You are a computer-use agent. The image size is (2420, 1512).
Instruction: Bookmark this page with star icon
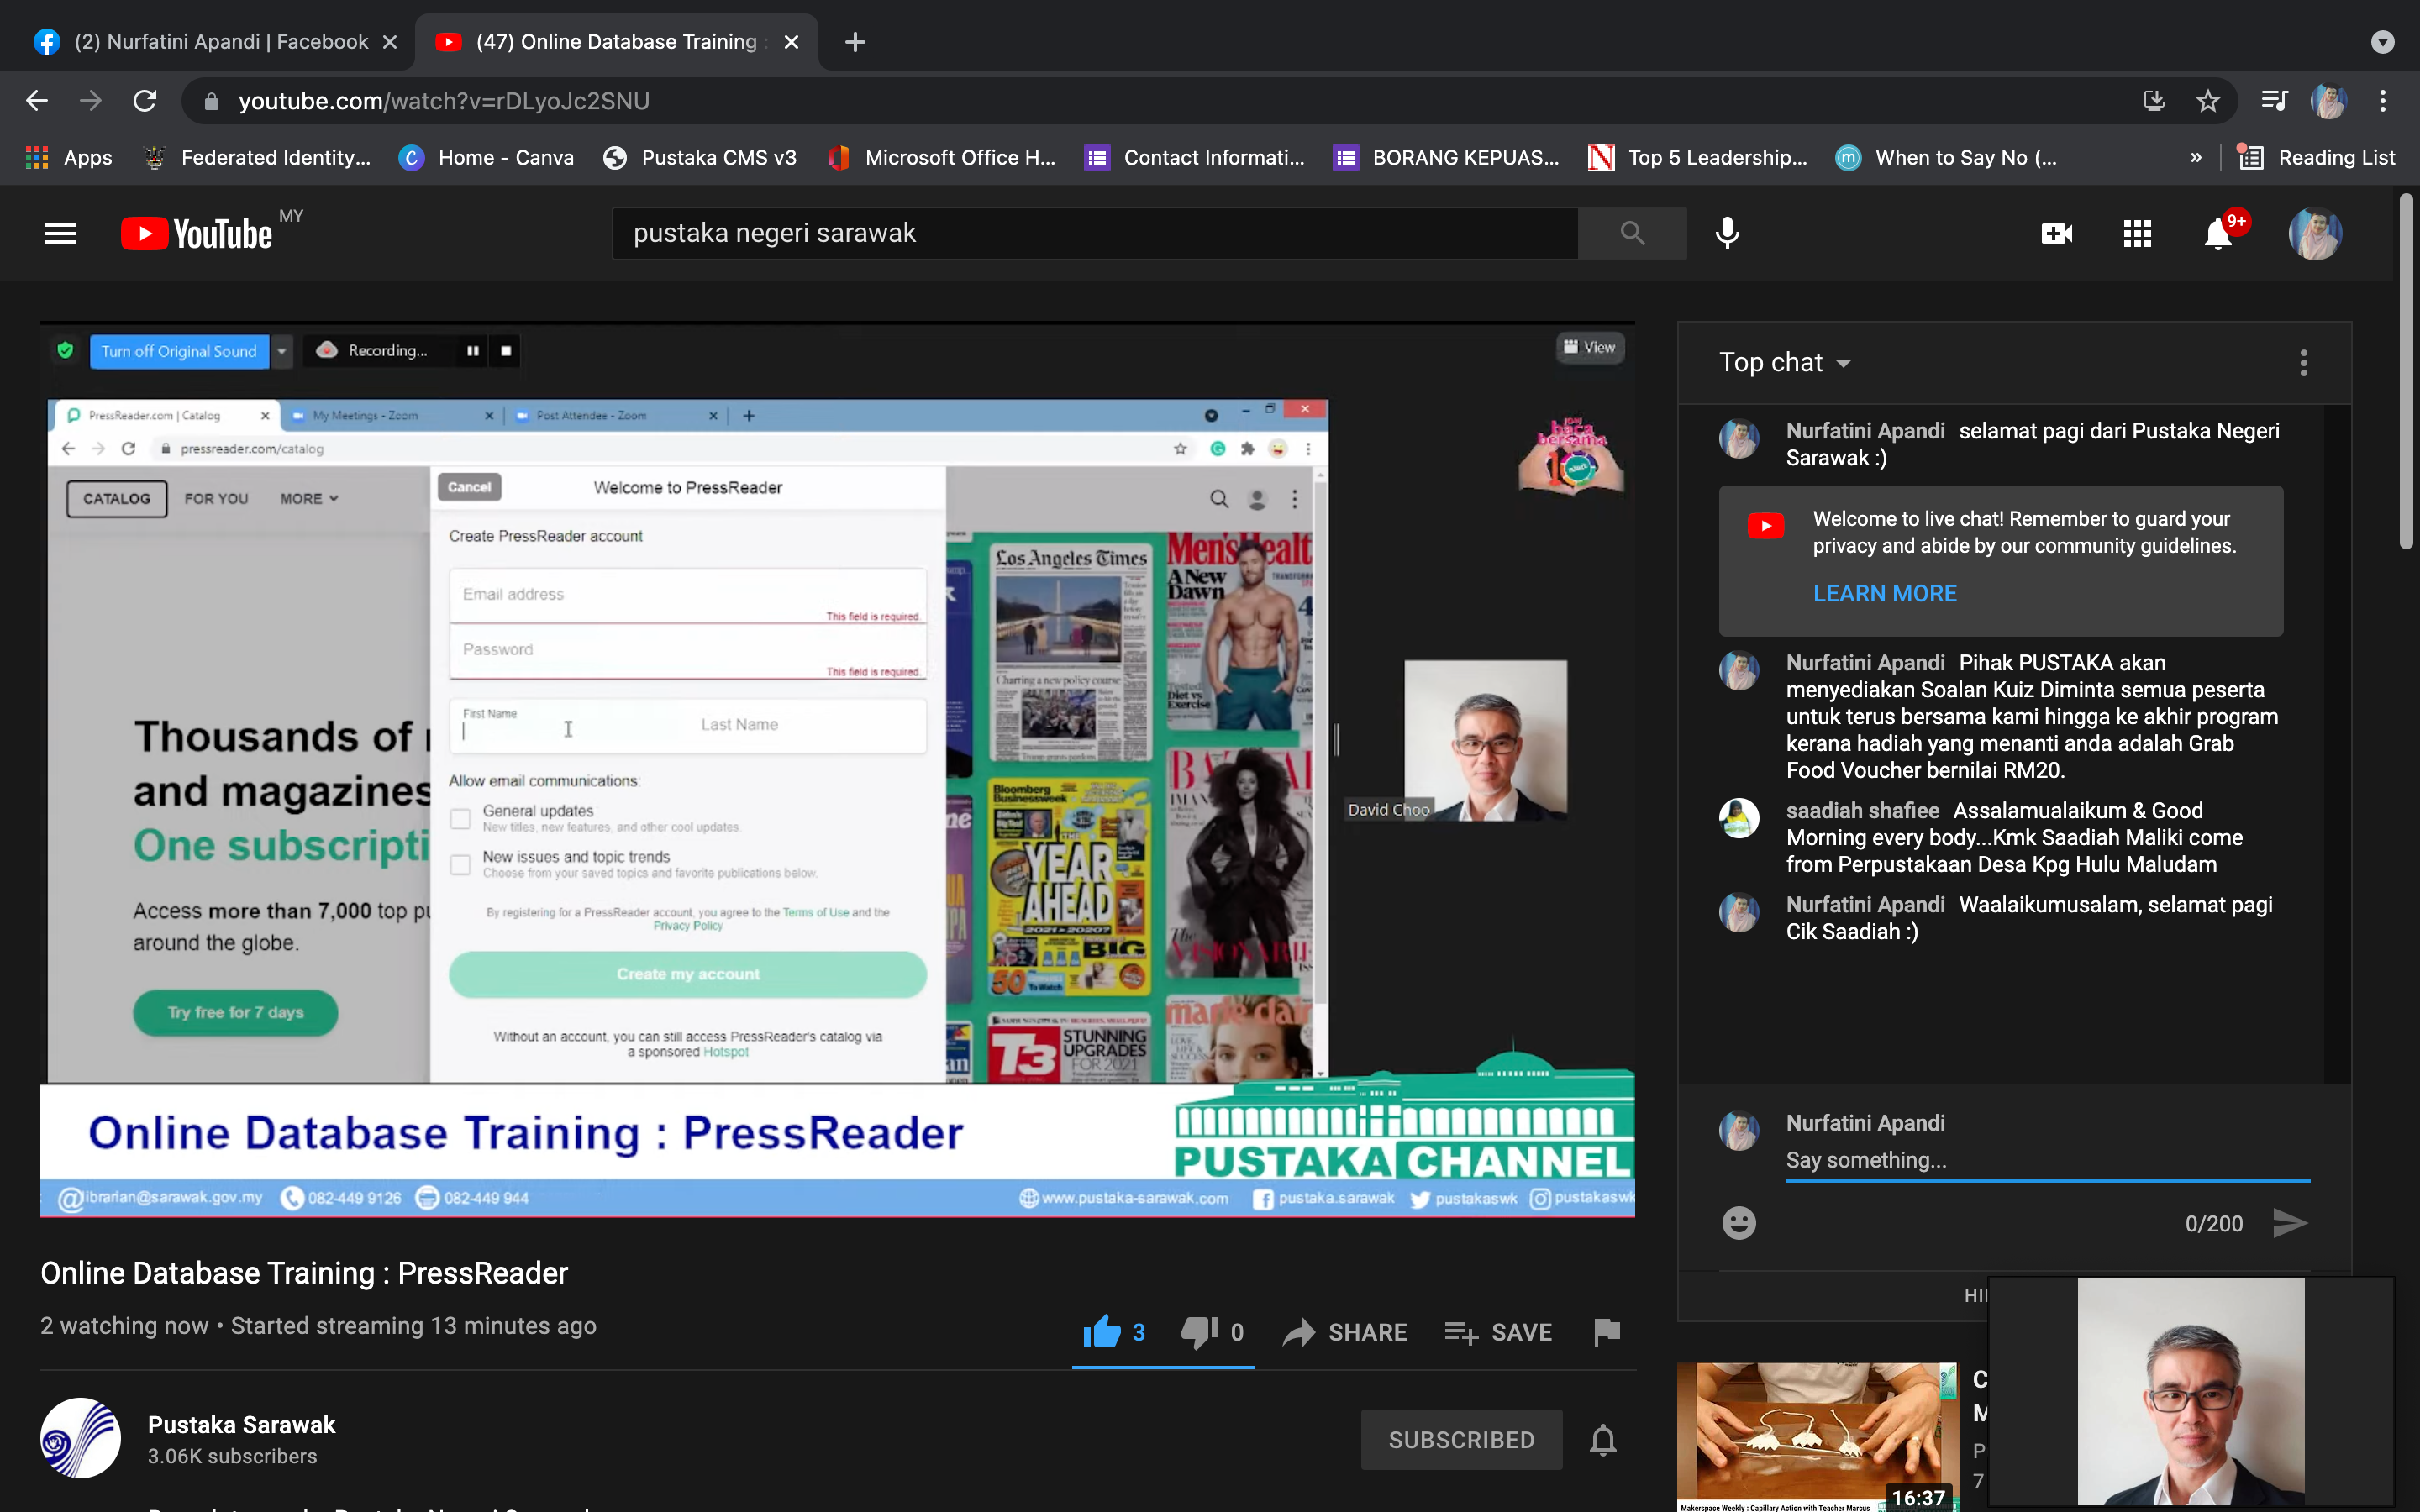pyautogui.click(x=2208, y=101)
